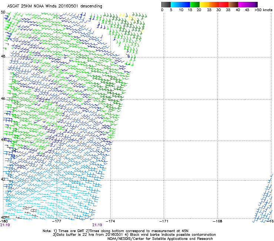
Task: Click the yellow 20-25 knots legend segment
Action: click(x=204, y=4)
